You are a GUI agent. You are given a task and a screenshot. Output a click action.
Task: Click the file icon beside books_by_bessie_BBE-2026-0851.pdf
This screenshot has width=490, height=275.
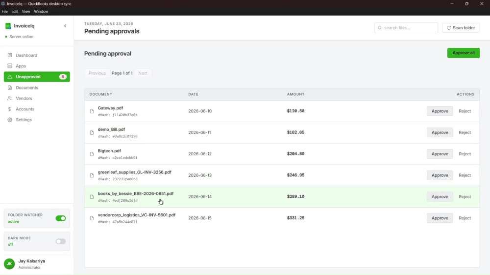[92, 196]
